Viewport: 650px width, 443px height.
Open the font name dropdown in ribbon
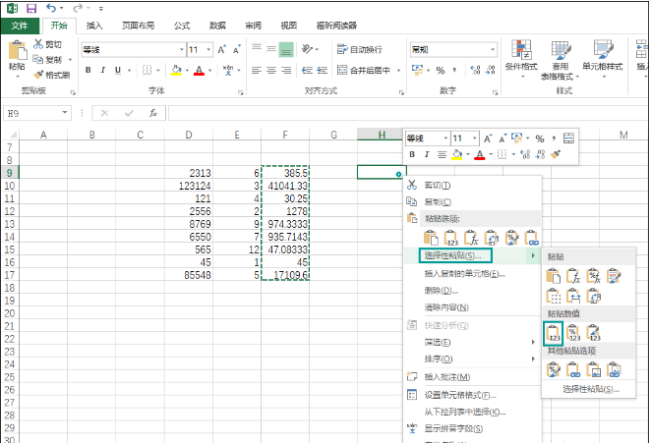click(180, 49)
